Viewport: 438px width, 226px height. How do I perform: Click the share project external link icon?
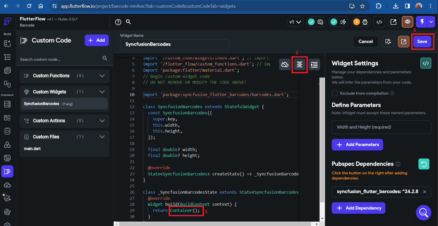(x=393, y=22)
